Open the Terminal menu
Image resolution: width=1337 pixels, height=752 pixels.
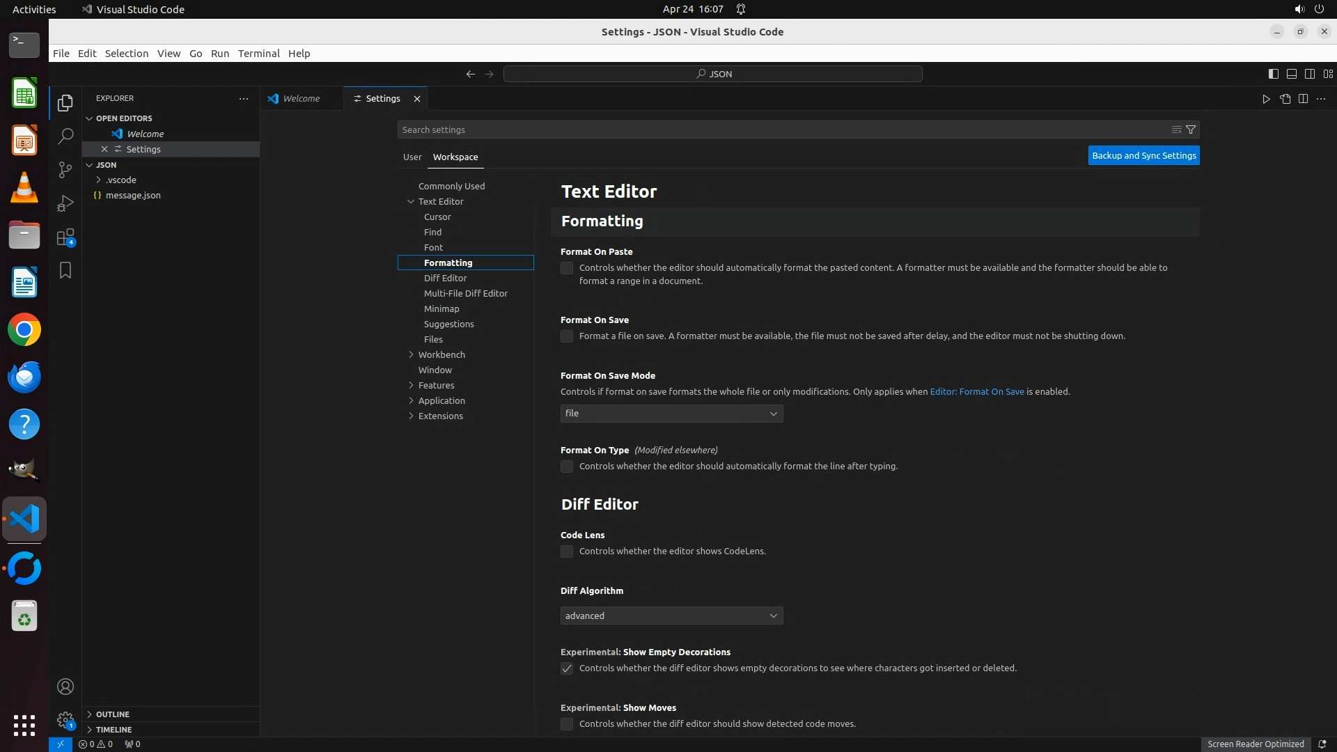click(258, 54)
